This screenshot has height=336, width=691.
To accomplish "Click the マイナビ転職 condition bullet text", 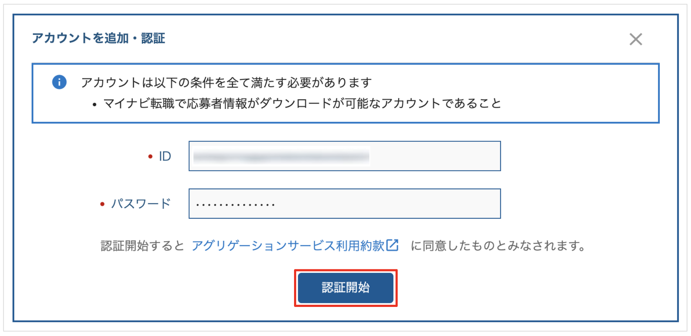I will click(302, 103).
